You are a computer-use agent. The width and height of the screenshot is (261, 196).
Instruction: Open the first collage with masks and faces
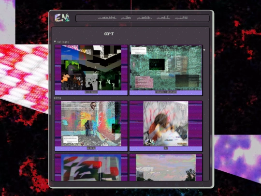(x=91, y=68)
